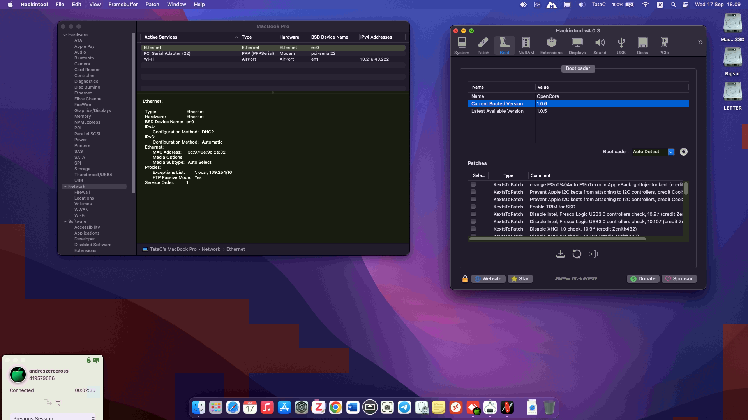Open the PCIe toolbar icon
748x420 pixels.
click(x=663, y=45)
